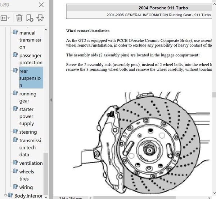Screen dimensions: 216x199
Task: Click the find current bookmark icon
Action: coord(40,18)
